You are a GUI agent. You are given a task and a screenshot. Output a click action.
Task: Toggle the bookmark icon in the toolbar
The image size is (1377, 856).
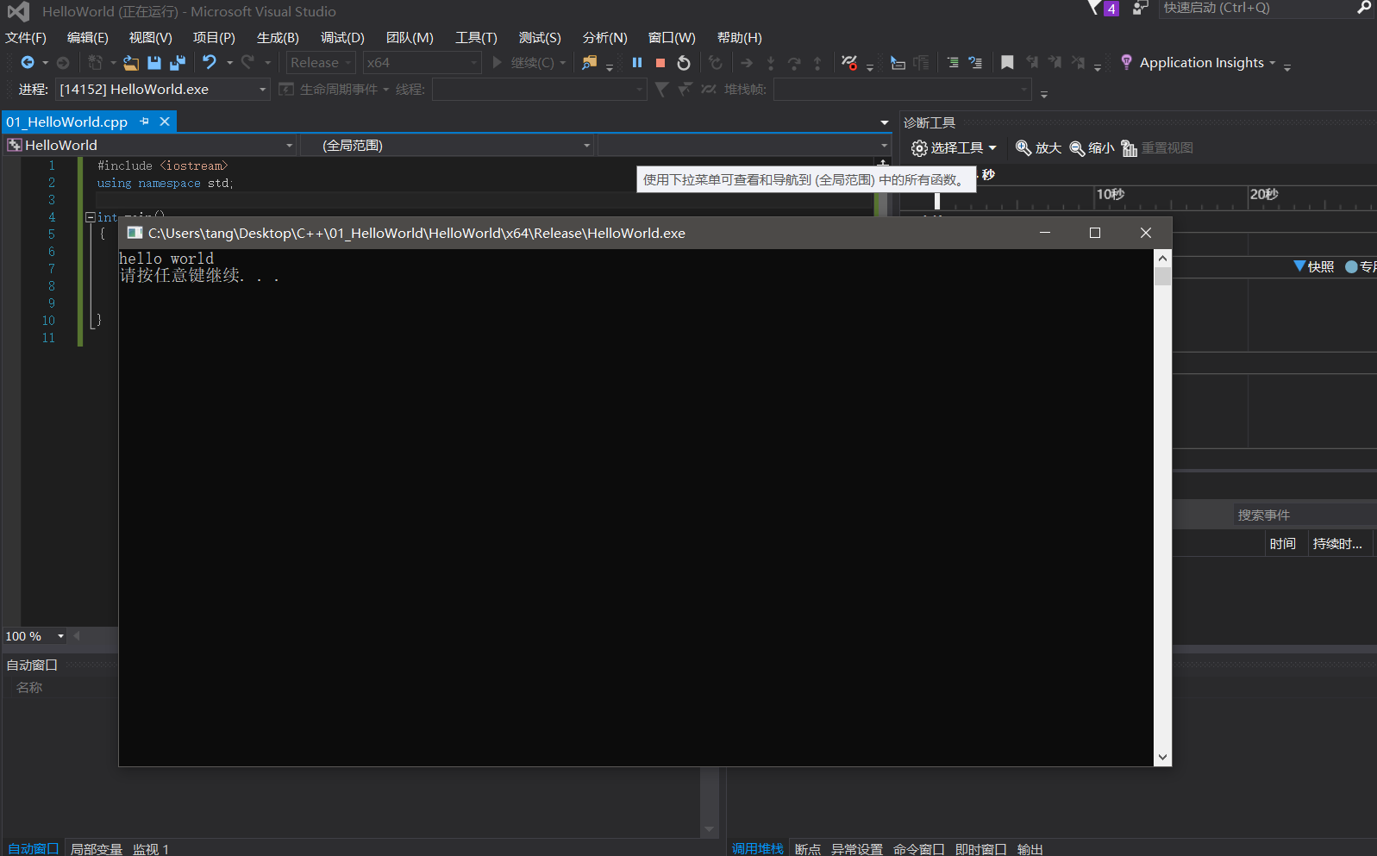[x=1007, y=62]
